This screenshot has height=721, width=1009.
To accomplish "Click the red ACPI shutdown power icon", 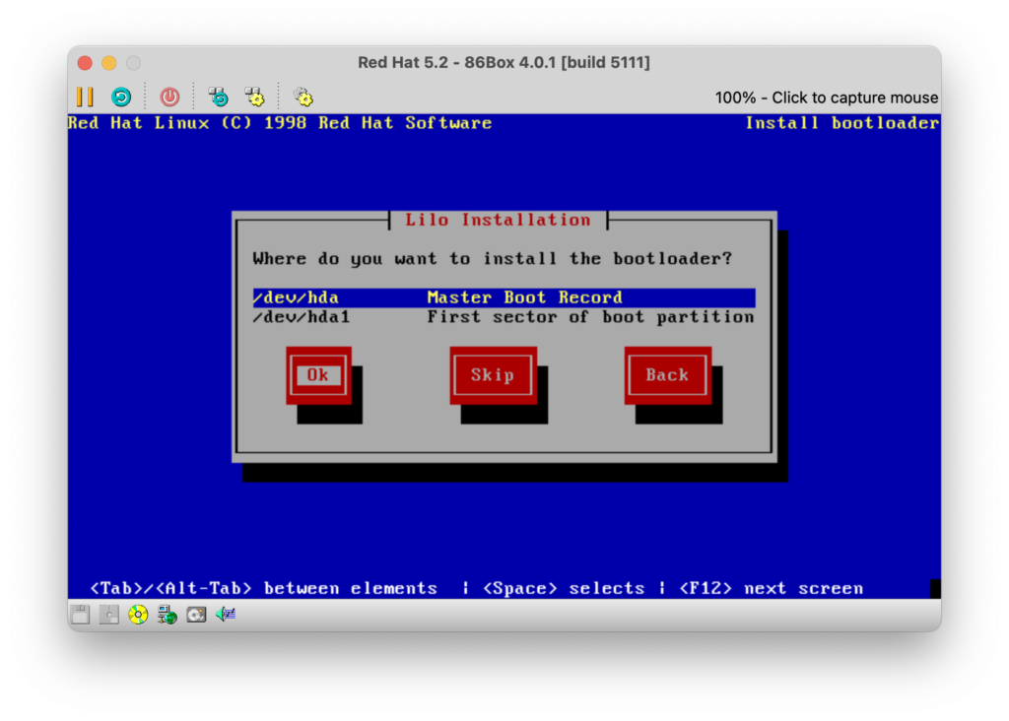I will tap(169, 98).
